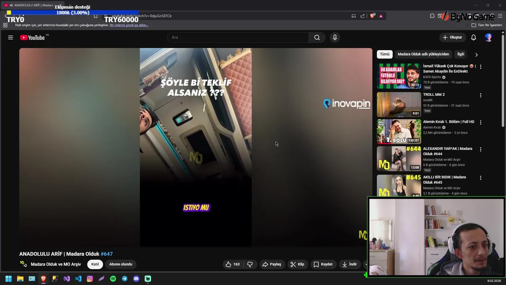The image size is (506, 285).
Task: Open Telegram from taskbar
Action: [125, 279]
